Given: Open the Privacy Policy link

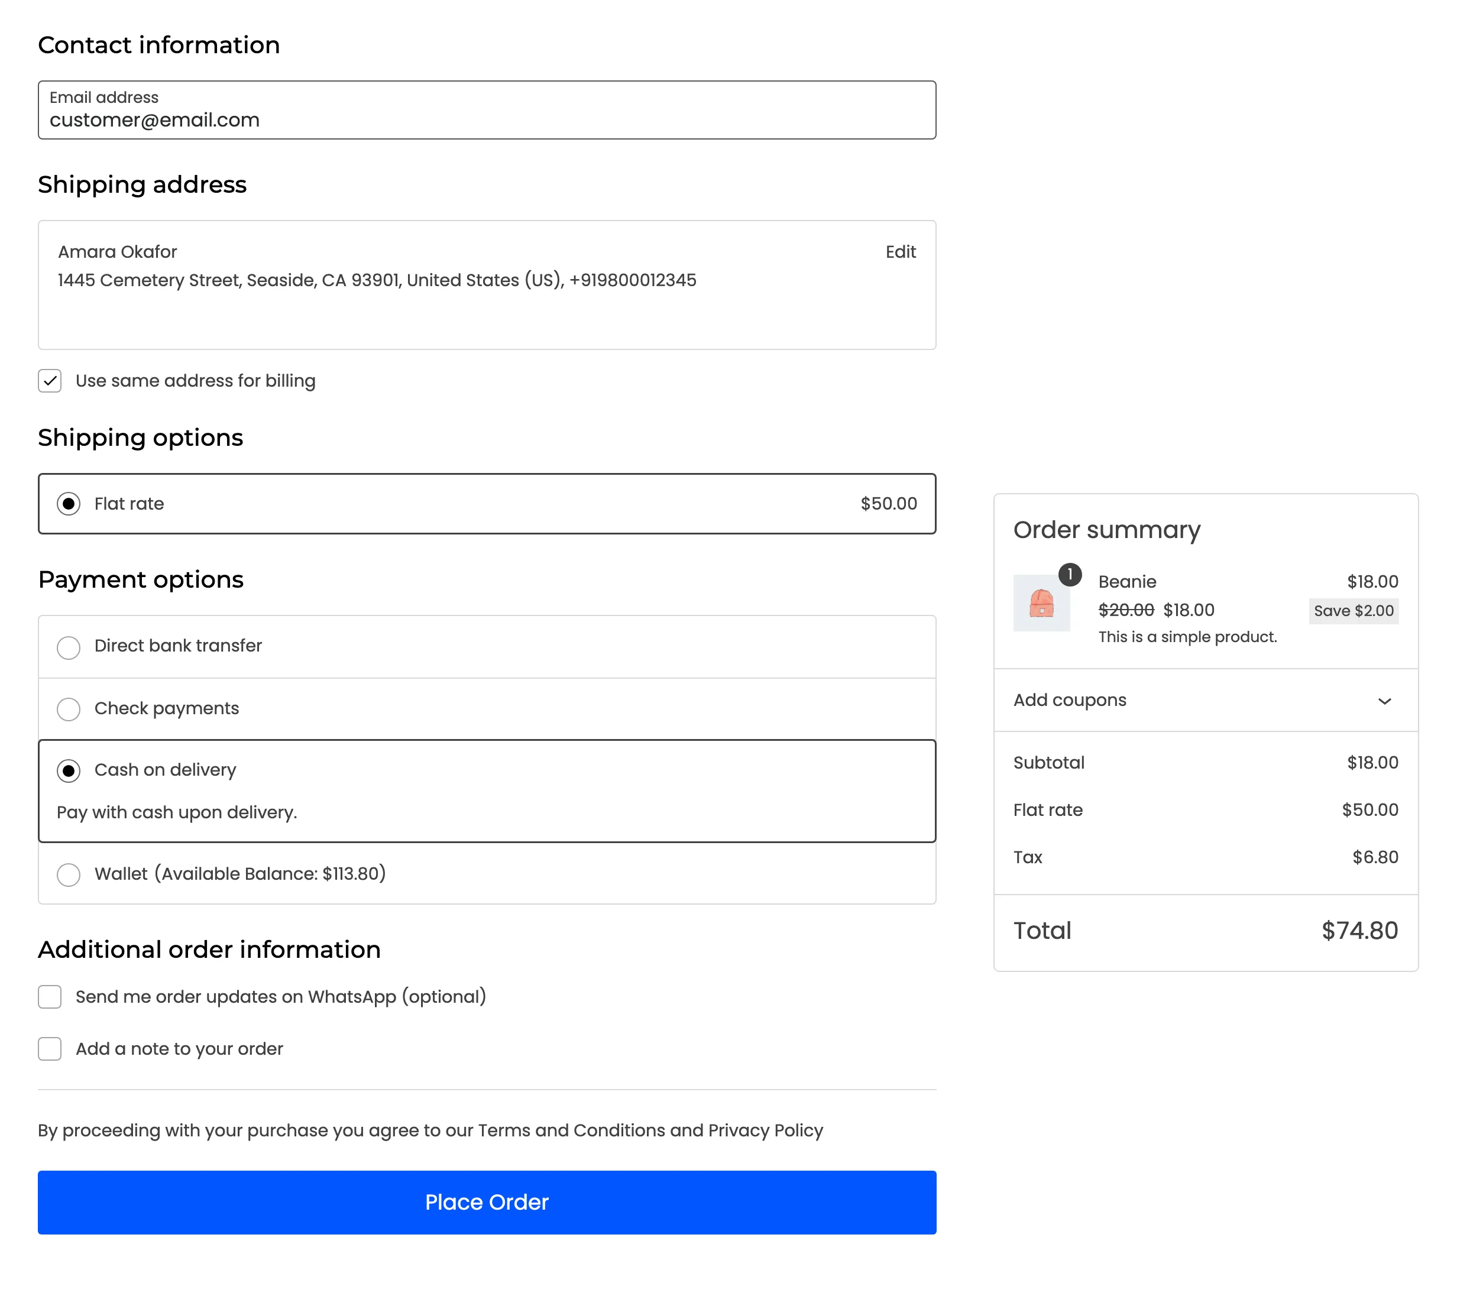Looking at the screenshot, I should tap(766, 1130).
